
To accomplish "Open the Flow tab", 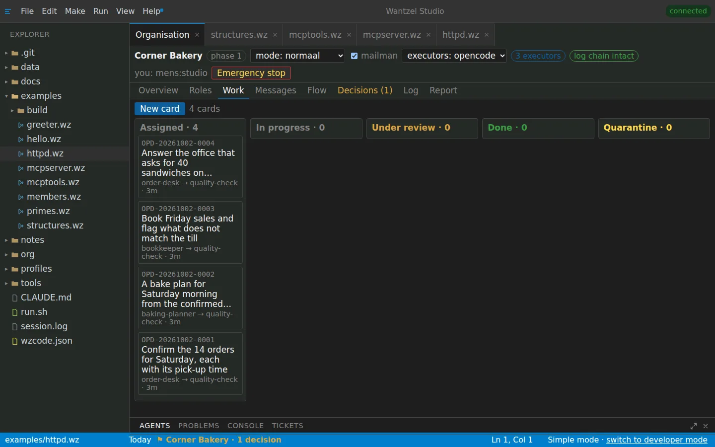I will click(x=317, y=90).
